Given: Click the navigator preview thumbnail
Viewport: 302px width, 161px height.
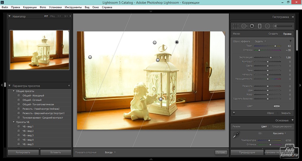Looking at the screenshot, I should [x=40, y=50].
